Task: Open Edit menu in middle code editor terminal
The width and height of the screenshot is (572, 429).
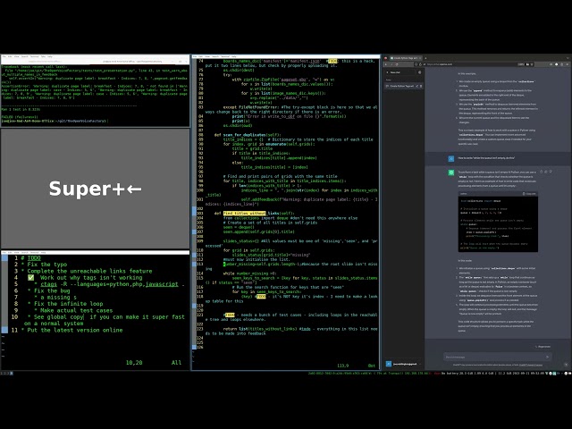Action: [x=201, y=56]
